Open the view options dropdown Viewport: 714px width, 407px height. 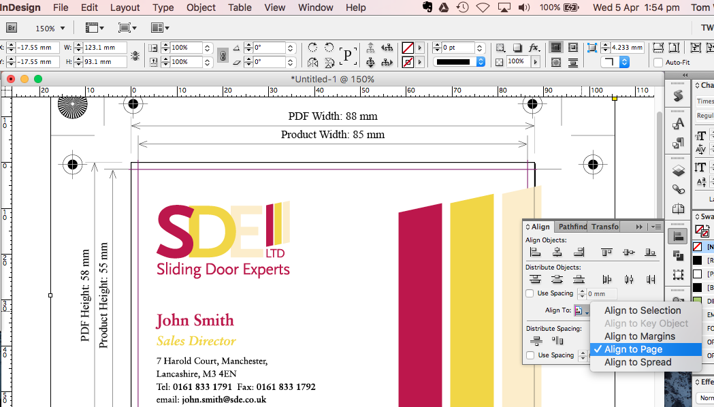pyautogui.click(x=95, y=28)
